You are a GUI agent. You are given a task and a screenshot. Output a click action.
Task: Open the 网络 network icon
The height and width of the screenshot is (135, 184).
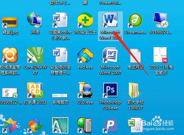35,20
